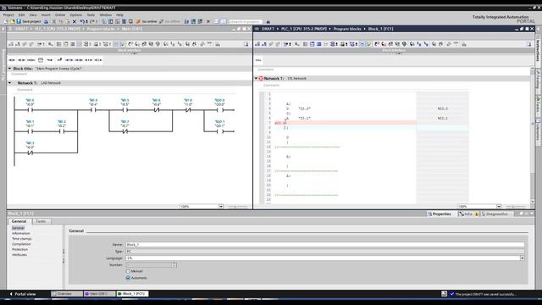Collapse Network 1 in the Main LAD editor
This screenshot has height=305, width=542.
(x=9, y=83)
